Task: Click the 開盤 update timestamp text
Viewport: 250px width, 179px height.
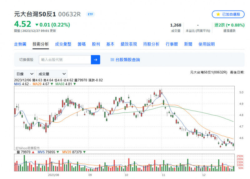Action: pyautogui.click(x=35, y=31)
